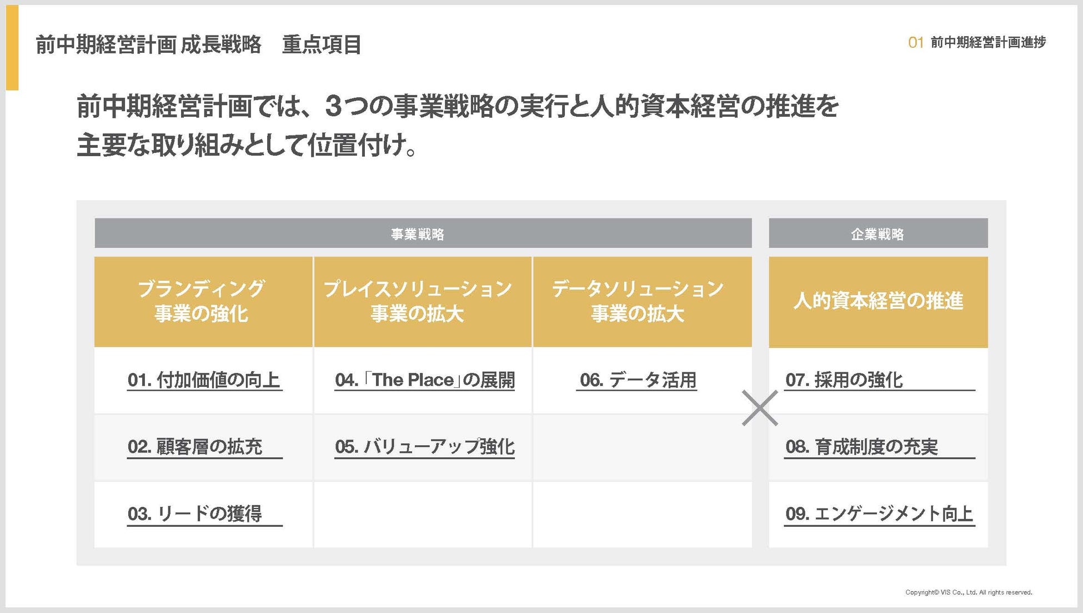Click the slide title 前中期経営計画 成長戦略 重点項目
Viewport: 1083px width, 613px height.
coord(198,44)
